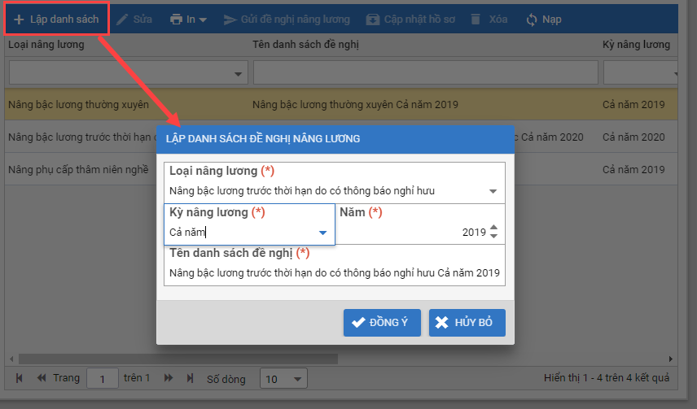Increase the Năm value with up arrow
The width and height of the screenshot is (697, 409).
(493, 228)
